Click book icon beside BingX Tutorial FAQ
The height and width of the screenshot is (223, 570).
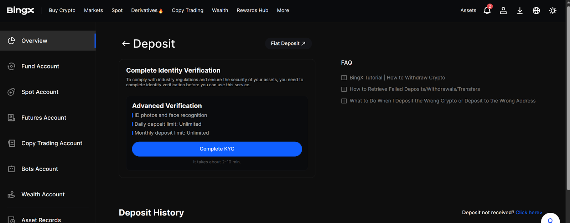coord(344,77)
